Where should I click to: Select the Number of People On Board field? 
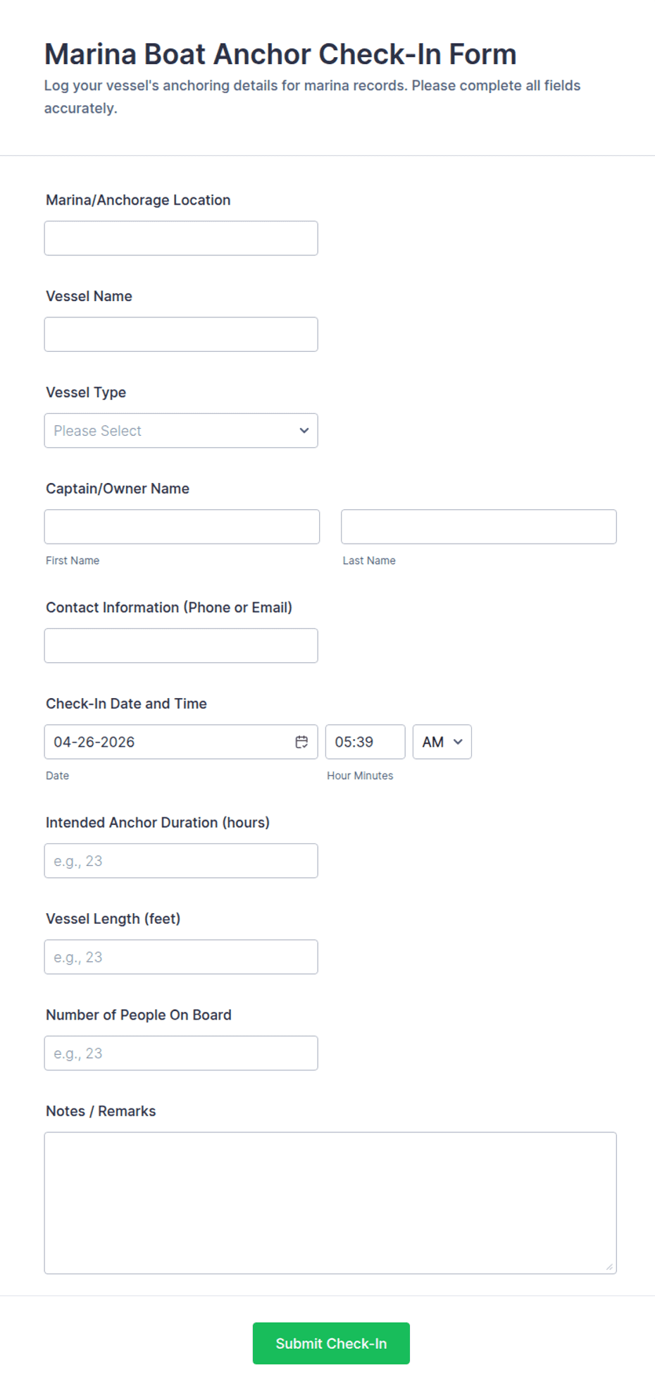(x=180, y=1053)
